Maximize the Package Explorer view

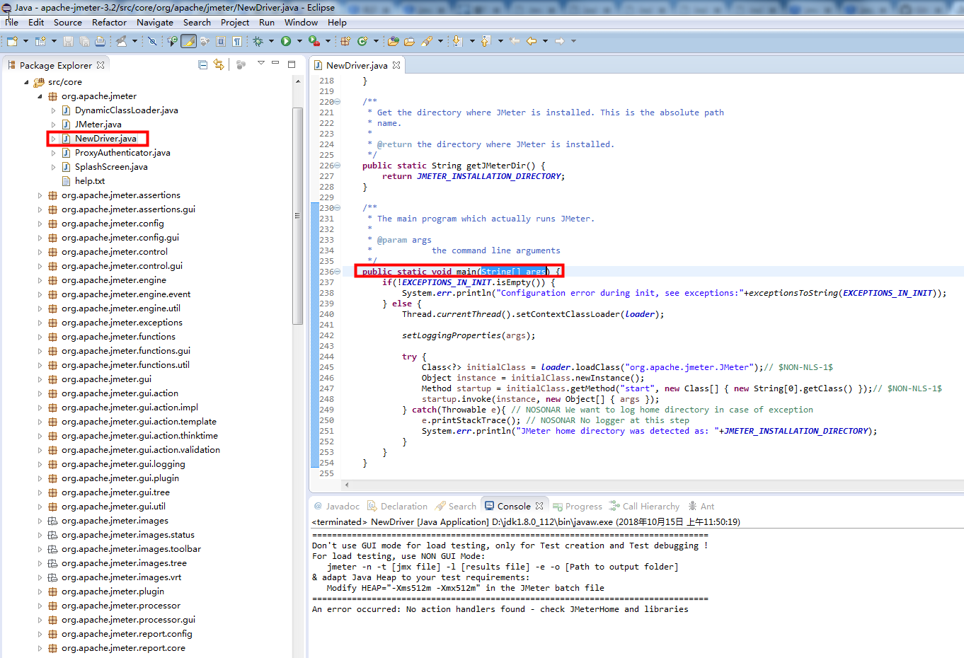(x=291, y=64)
